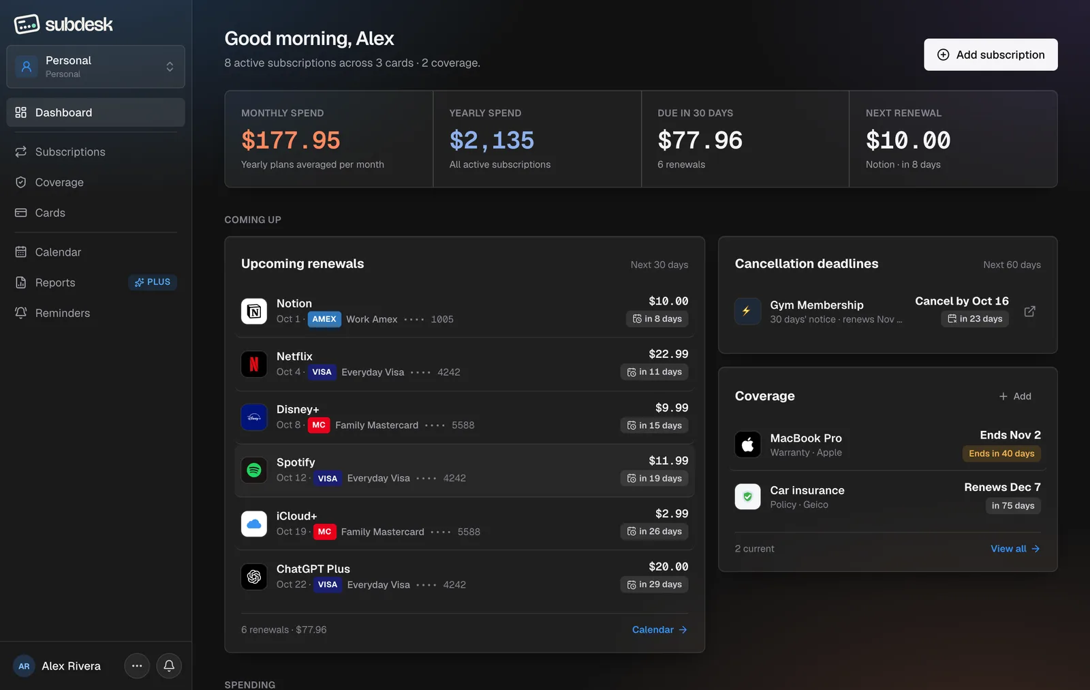Open Reminders in the sidebar
Screen dimensions: 1090x690
click(x=95, y=313)
